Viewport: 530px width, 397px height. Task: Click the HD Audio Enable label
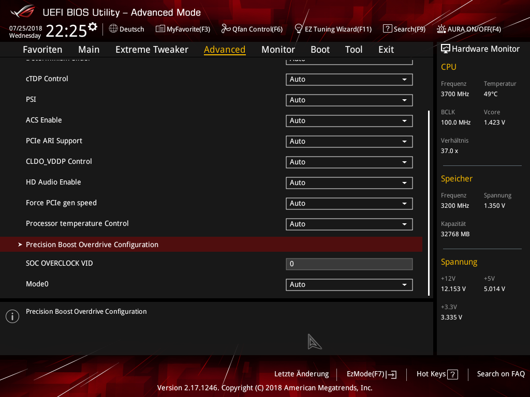tap(53, 182)
